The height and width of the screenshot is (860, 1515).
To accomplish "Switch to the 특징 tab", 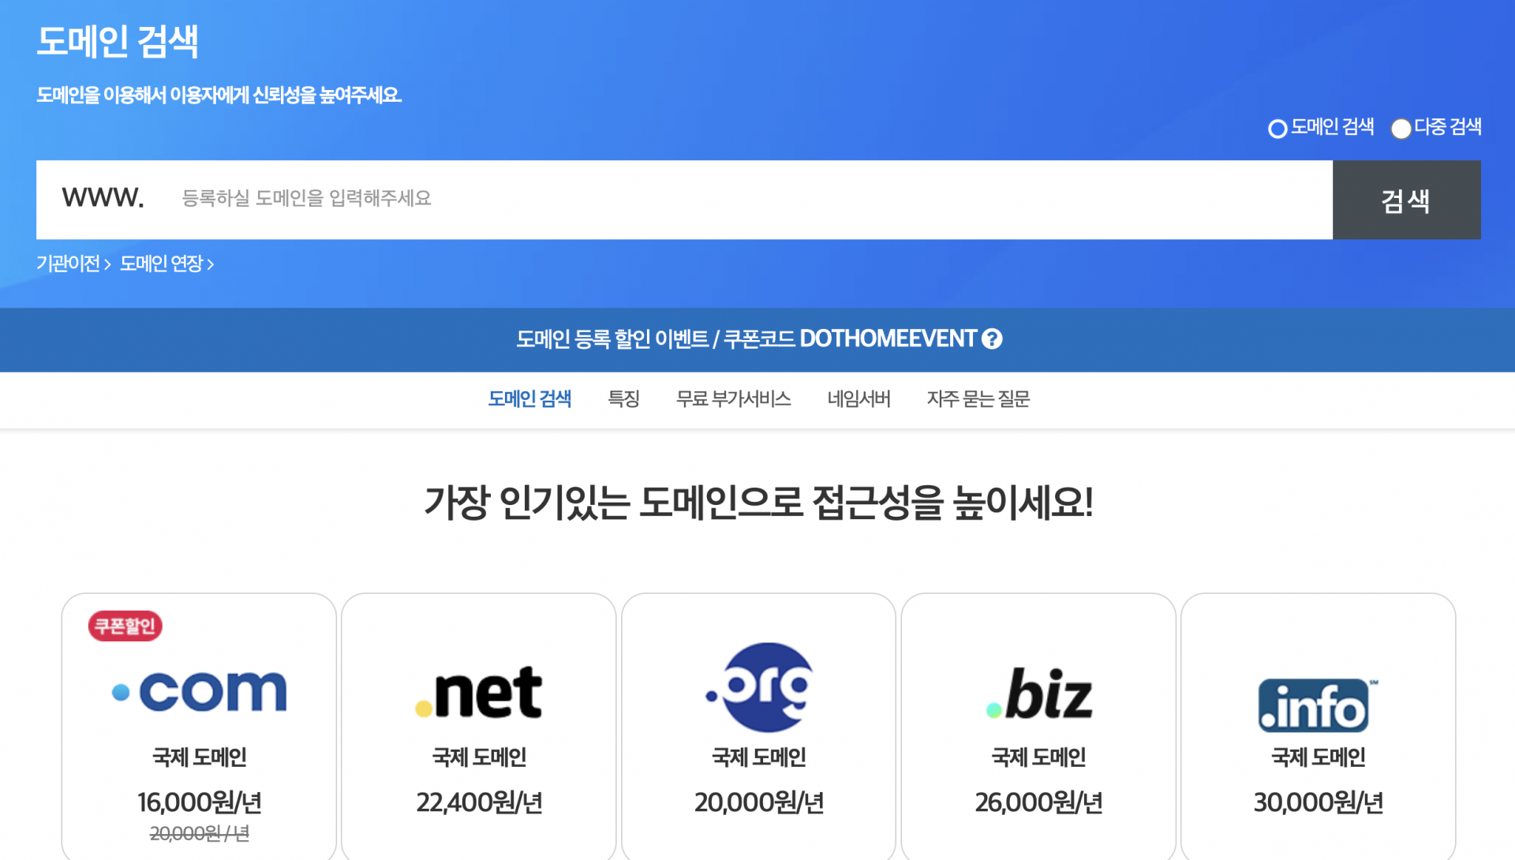I will 623,399.
